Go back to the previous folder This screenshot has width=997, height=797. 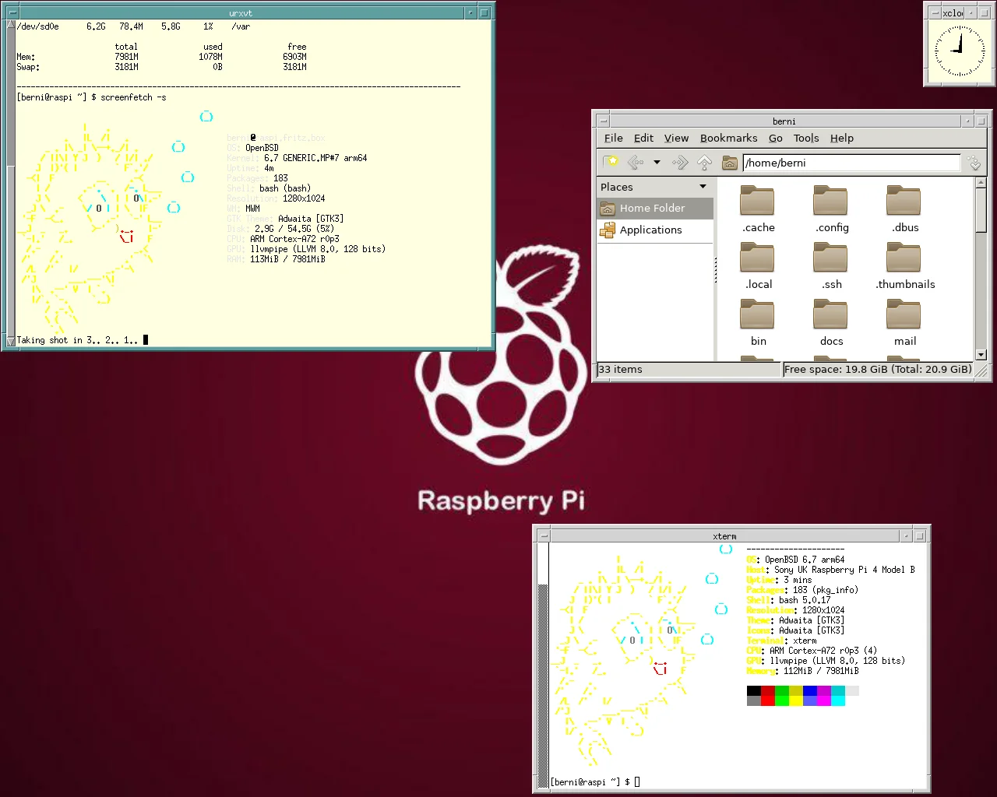(636, 162)
